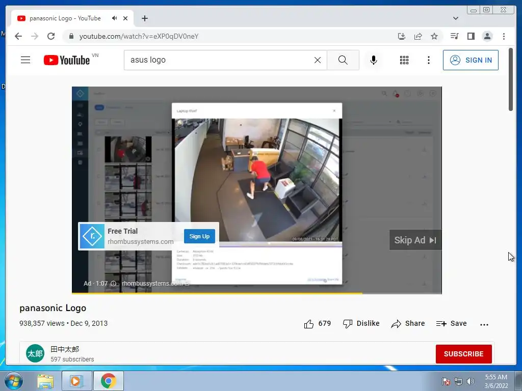
Task: Open the 田中太郎 channel avatar
Action: coord(35,353)
